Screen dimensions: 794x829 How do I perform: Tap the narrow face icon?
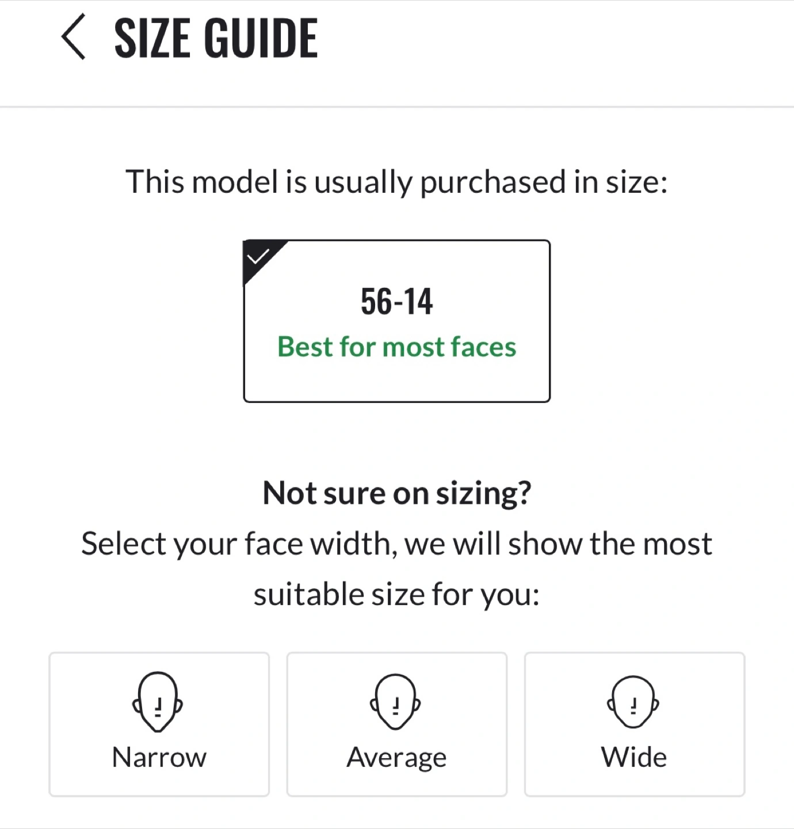158,702
